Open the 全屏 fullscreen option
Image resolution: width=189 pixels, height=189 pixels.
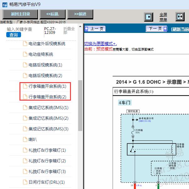coord(163,15)
